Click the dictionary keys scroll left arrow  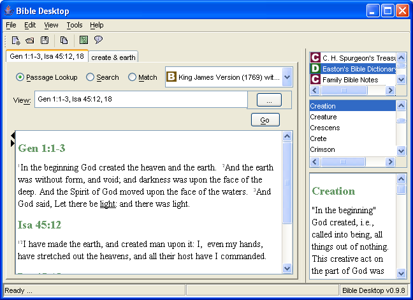point(315,161)
